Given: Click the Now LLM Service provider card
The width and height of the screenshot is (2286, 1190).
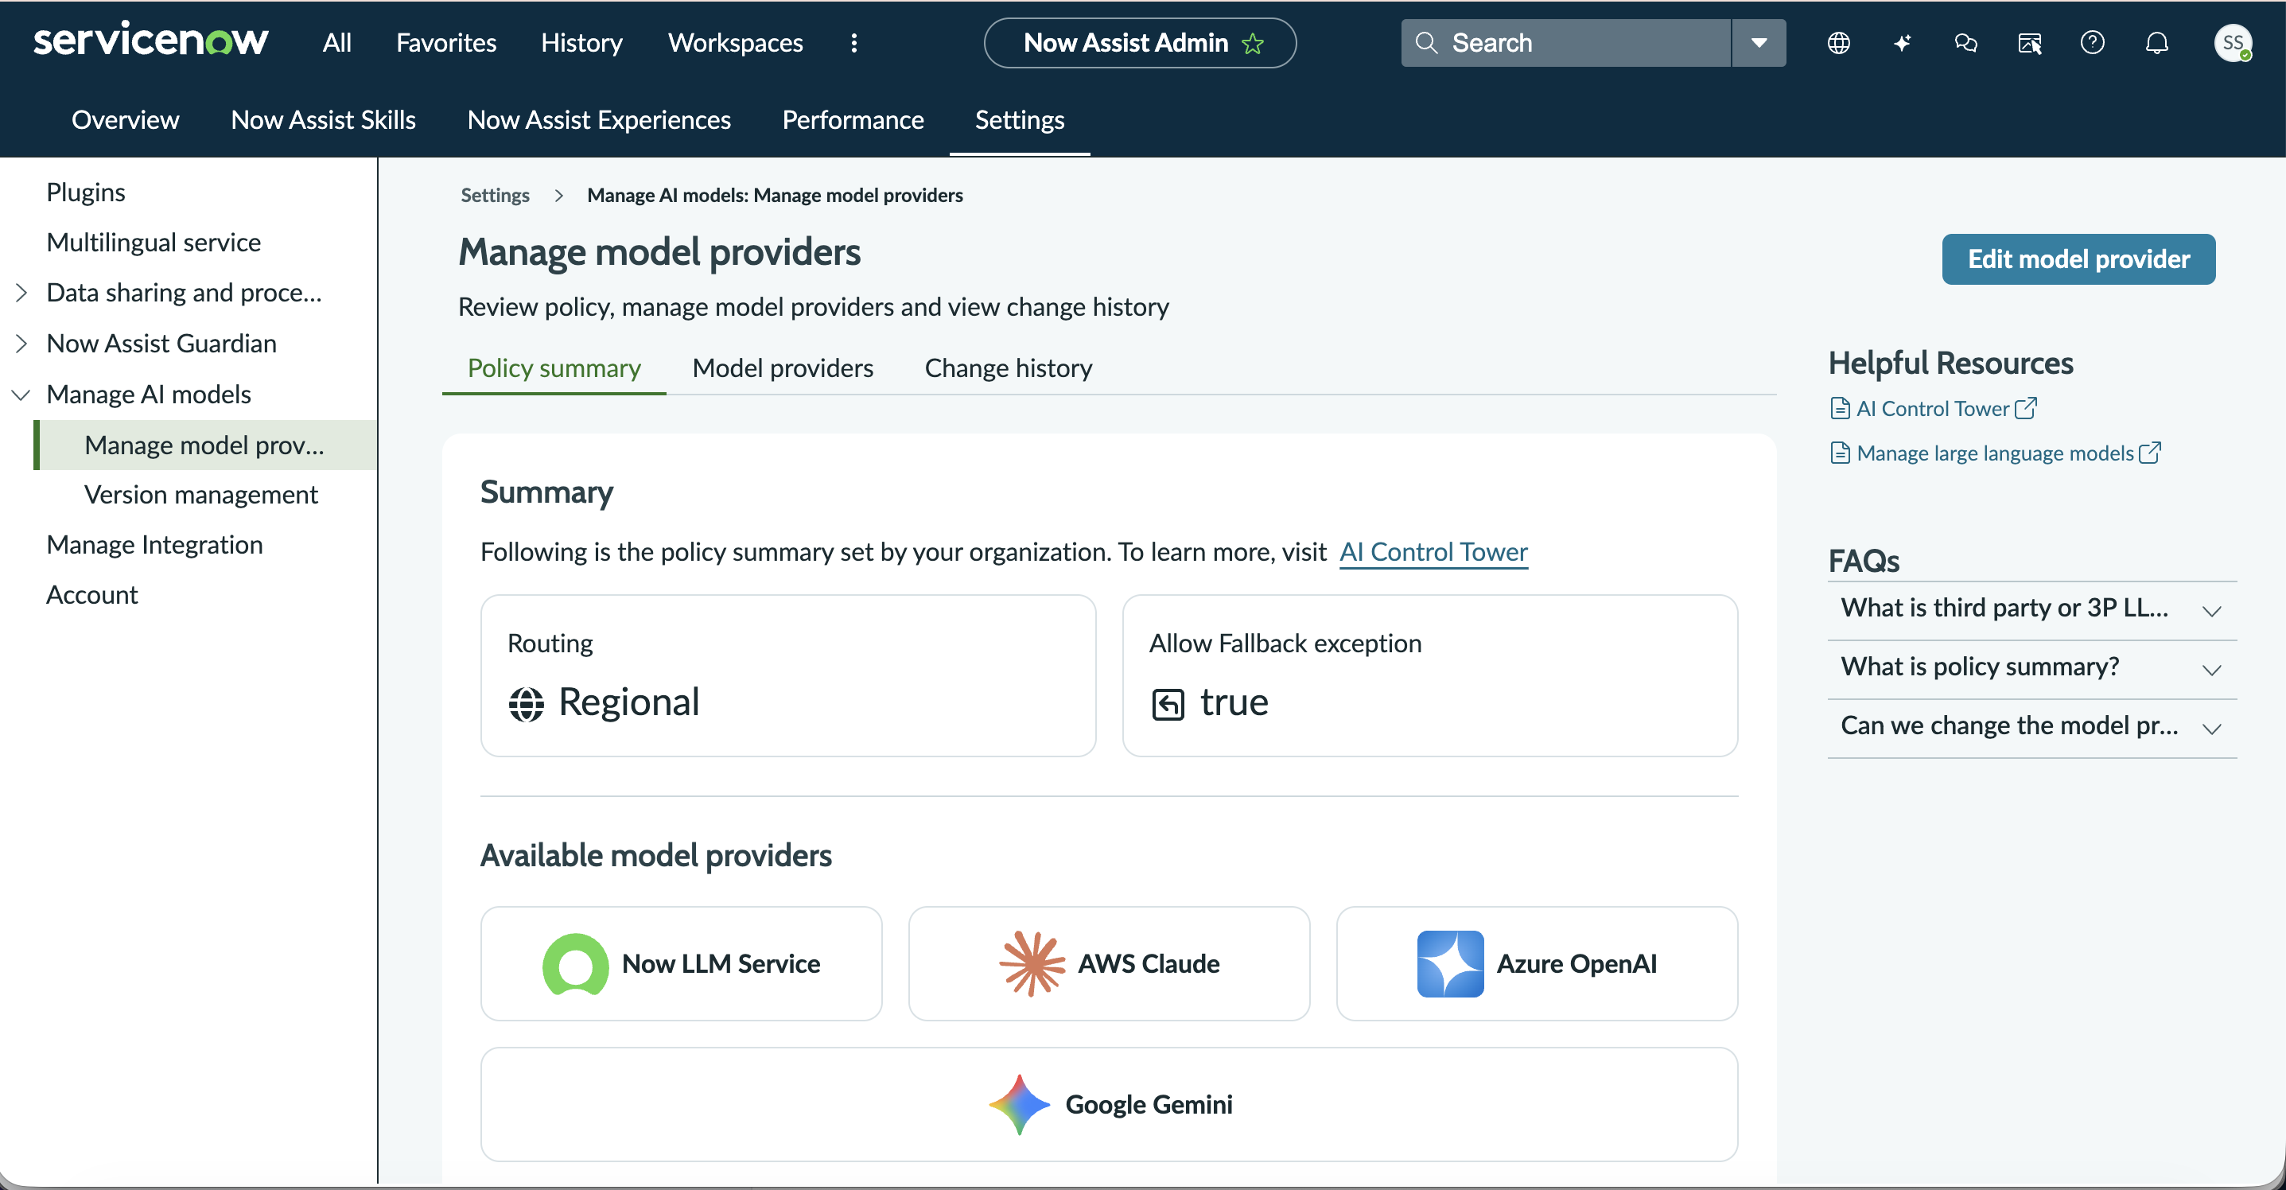Looking at the screenshot, I should click(681, 964).
